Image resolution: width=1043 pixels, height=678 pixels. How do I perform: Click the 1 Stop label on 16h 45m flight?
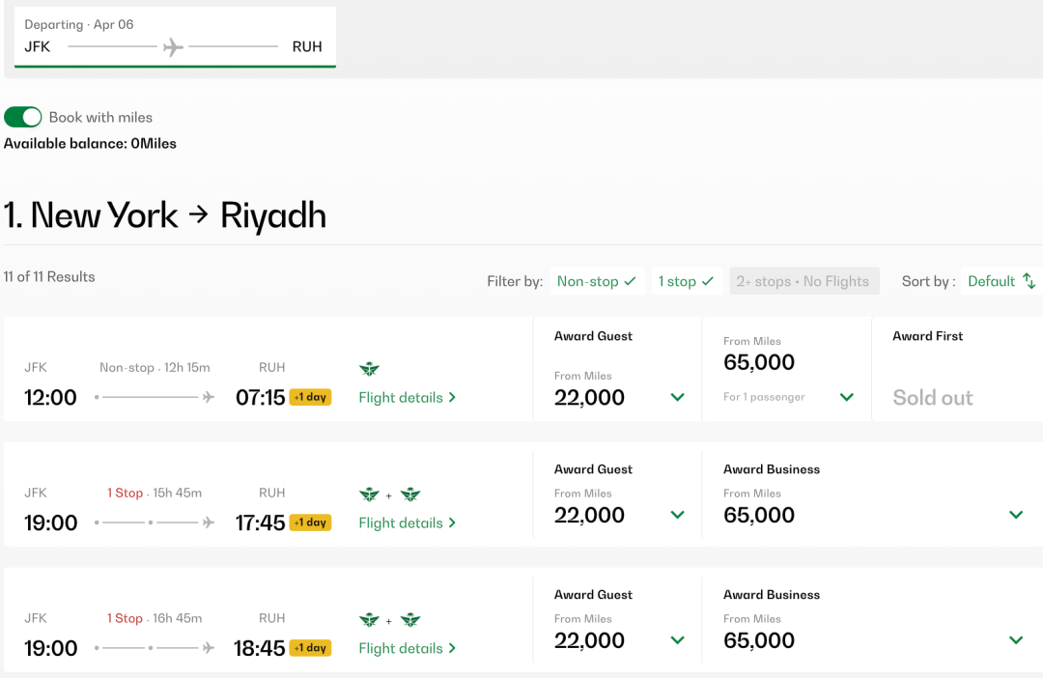(x=125, y=618)
